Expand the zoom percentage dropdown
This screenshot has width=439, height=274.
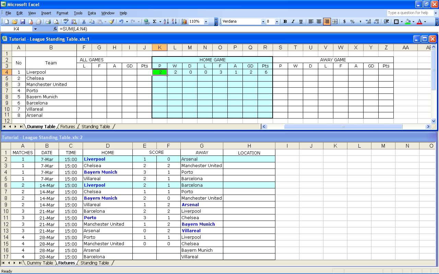(x=206, y=22)
